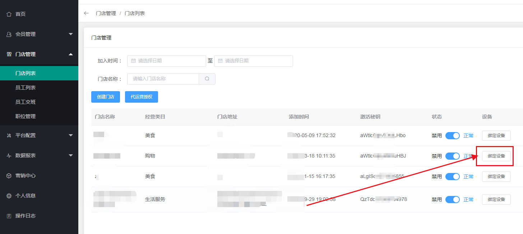Click the grid icon beside 门店管理
This screenshot has height=234, width=523.
click(9, 54)
